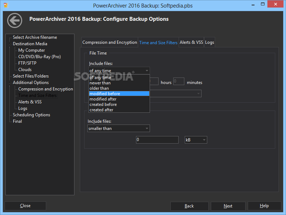Screen dimensions: 286x215
Task: Click the Next button
Action: pos(228,206)
